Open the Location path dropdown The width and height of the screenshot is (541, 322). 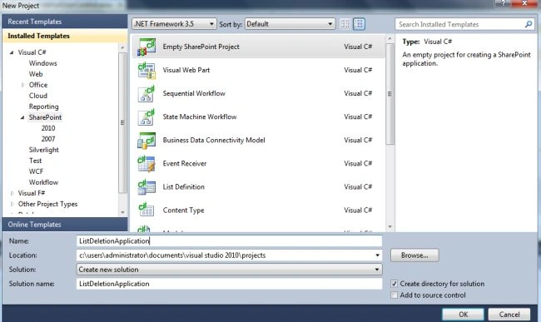tap(377, 255)
